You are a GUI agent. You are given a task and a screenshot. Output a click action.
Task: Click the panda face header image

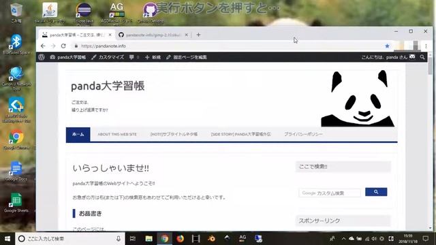point(358,99)
